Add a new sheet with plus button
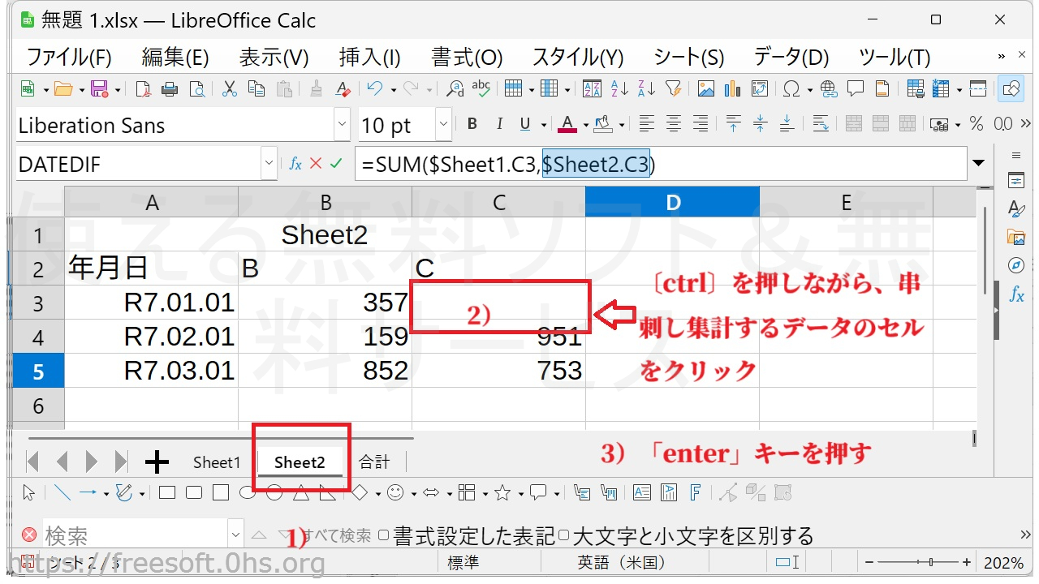This screenshot has width=1039, height=584. click(157, 462)
